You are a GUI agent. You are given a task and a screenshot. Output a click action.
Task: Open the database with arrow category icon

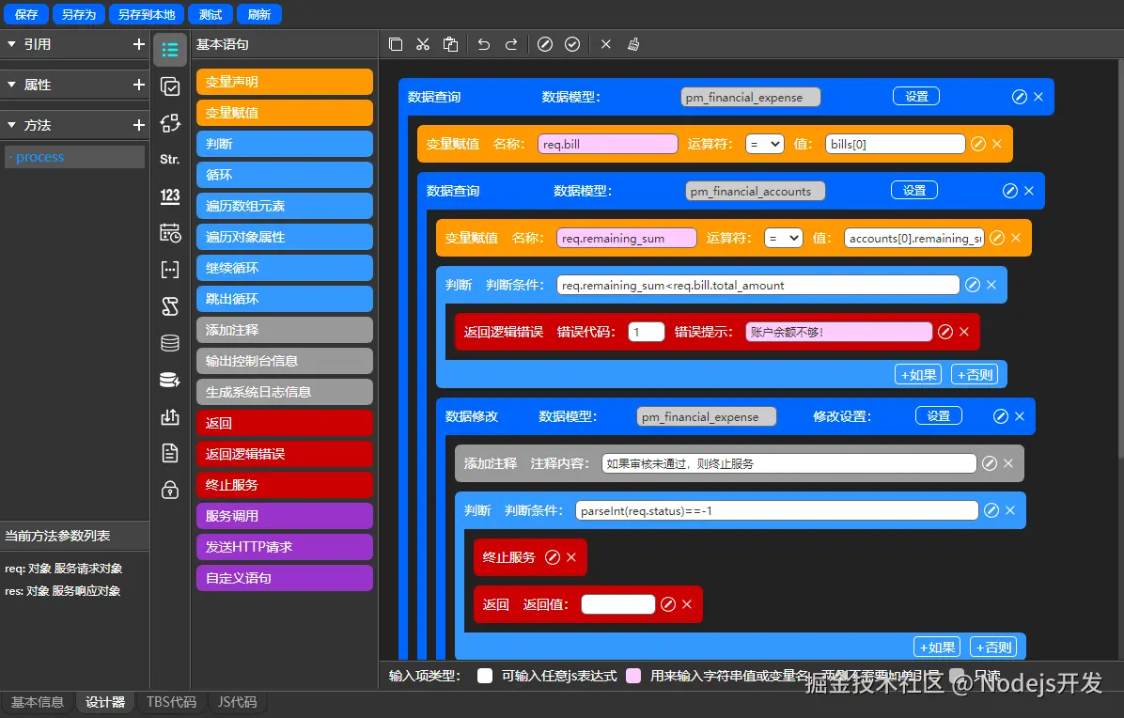point(170,380)
